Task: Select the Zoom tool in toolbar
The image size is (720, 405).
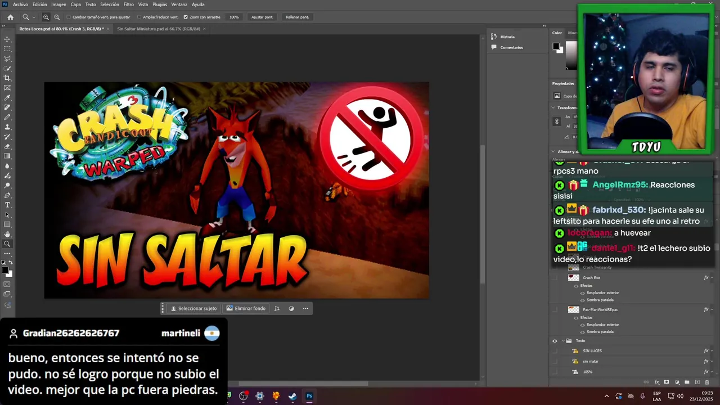Action: 7,244
